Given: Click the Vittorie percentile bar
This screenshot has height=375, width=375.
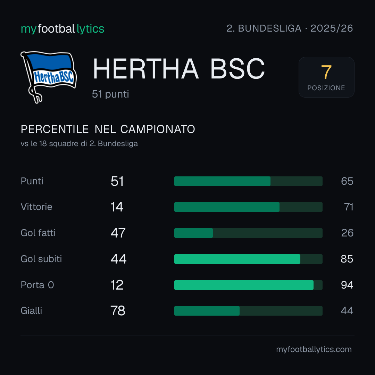Looking at the screenshot, I should click(x=248, y=207).
